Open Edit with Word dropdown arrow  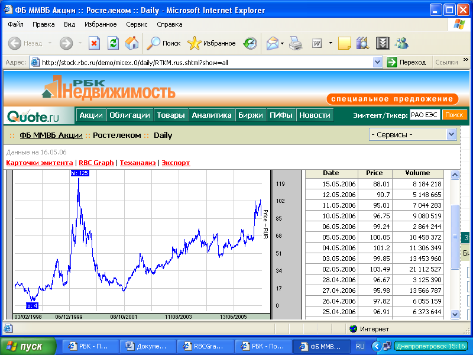click(331, 43)
